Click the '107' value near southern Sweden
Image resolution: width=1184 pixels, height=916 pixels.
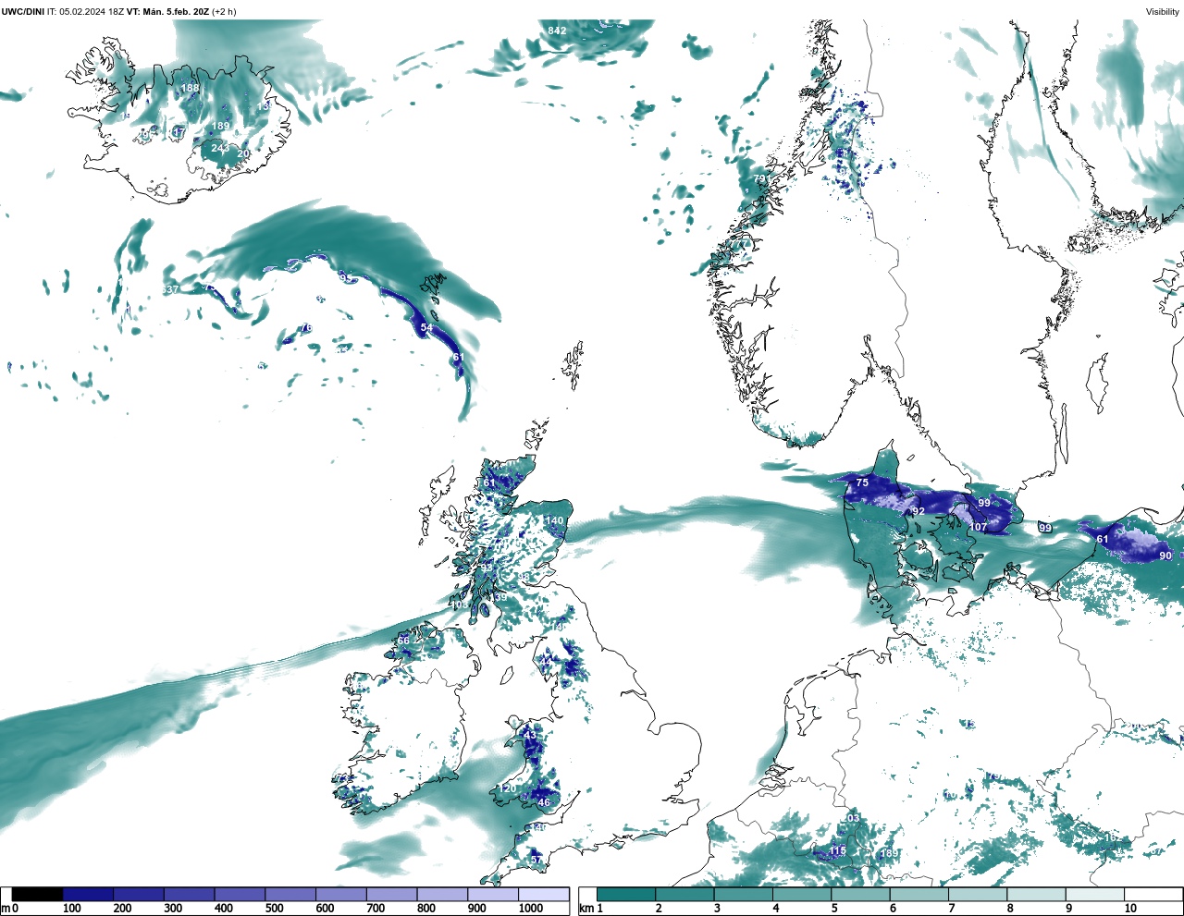979,527
